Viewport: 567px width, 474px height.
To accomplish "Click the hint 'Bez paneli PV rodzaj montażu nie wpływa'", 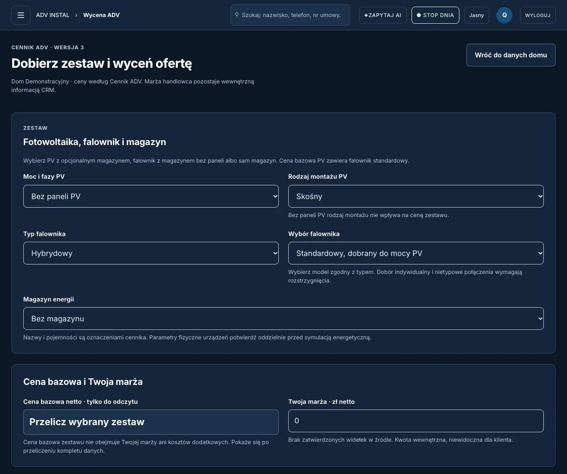I will pyautogui.click(x=368, y=215).
